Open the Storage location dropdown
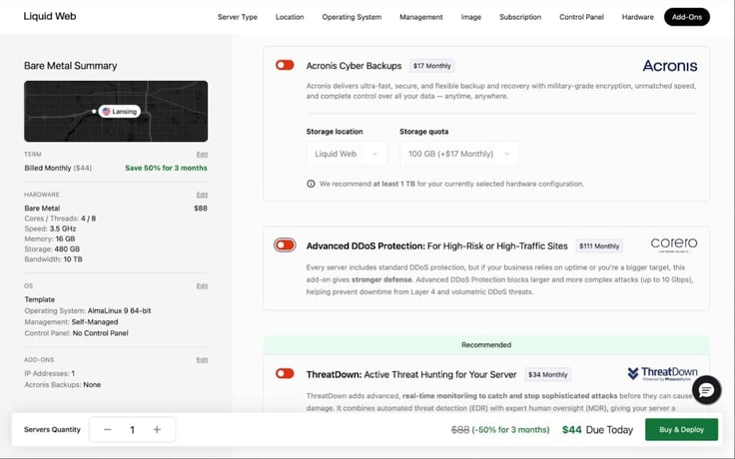Image resolution: width=735 pixels, height=459 pixels. click(347, 154)
